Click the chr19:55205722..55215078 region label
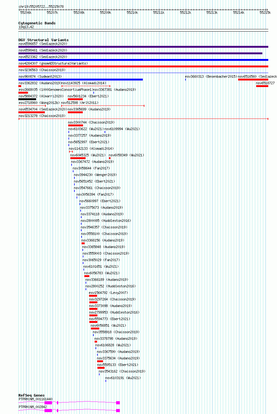277x414 pixels. 41,7
